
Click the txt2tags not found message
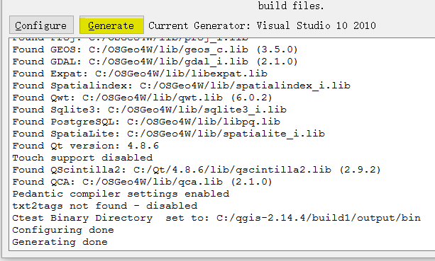click(104, 206)
